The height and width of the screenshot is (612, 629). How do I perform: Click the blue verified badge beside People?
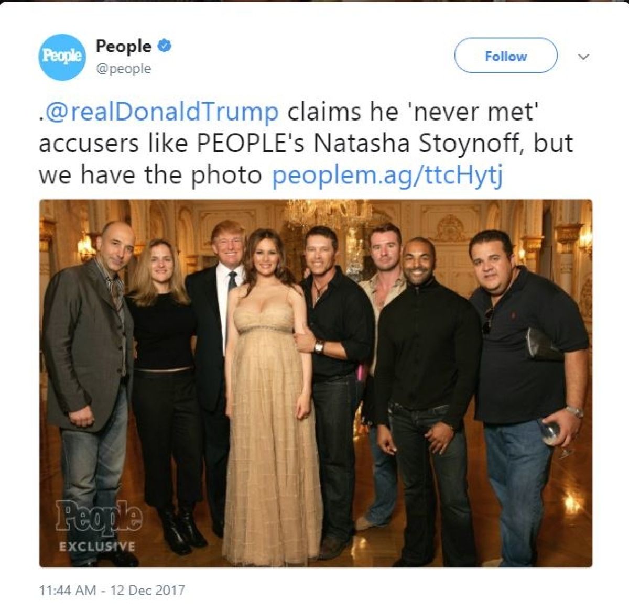pyautogui.click(x=165, y=46)
